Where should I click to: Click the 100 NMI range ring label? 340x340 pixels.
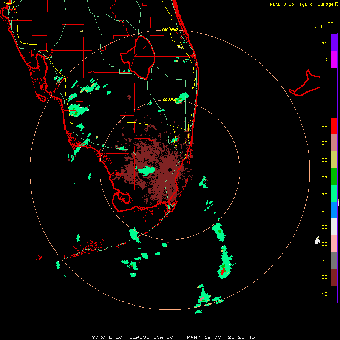170,30
